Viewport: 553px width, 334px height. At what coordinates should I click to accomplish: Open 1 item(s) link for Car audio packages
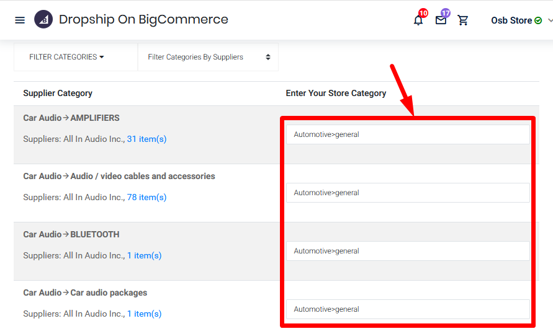(x=144, y=314)
